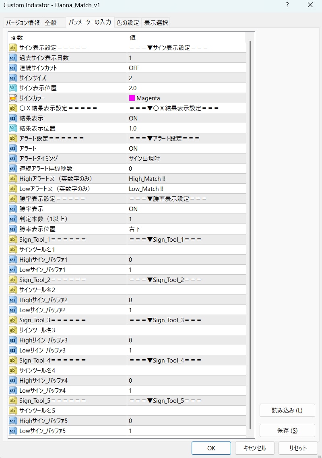Click the string icon beside Sign_Tool_3
Image resolution: width=322 pixels, height=458 pixels.
pos(12,320)
